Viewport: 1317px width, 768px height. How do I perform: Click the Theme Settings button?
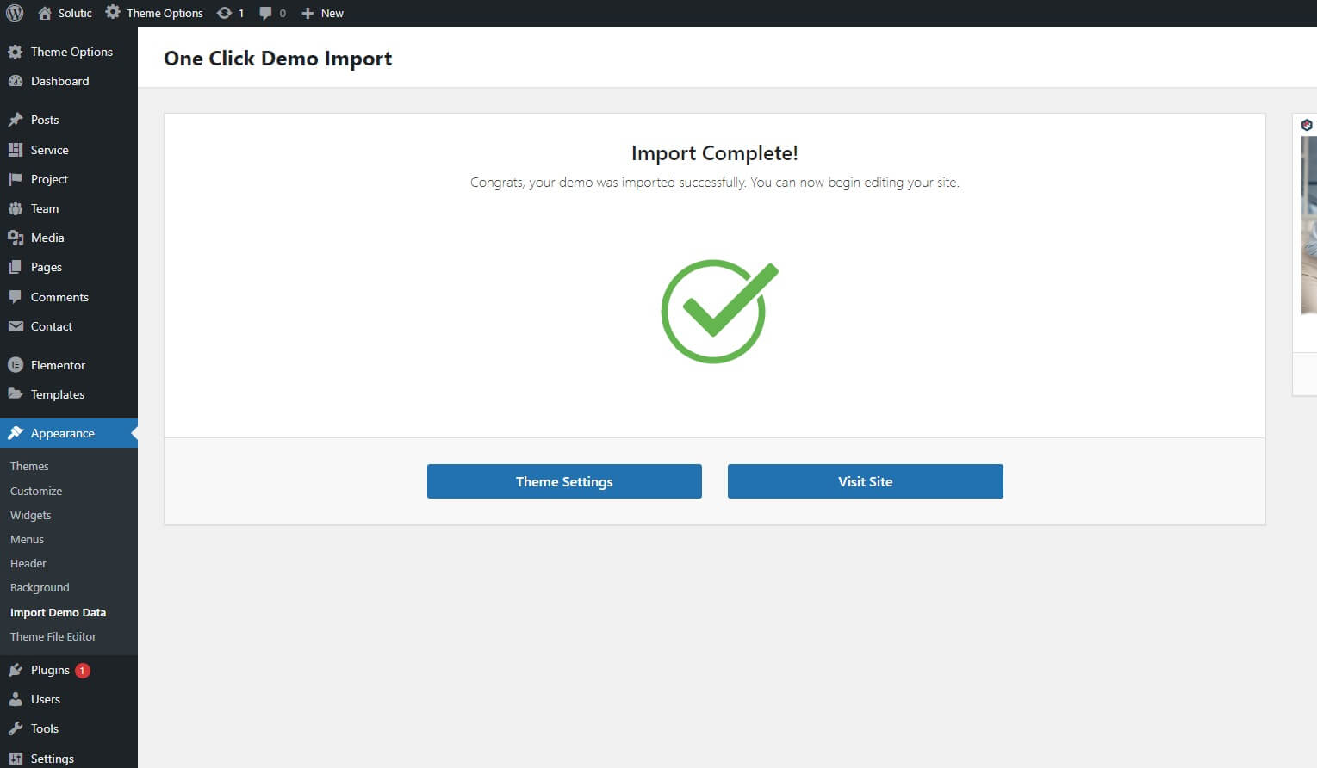pos(564,481)
